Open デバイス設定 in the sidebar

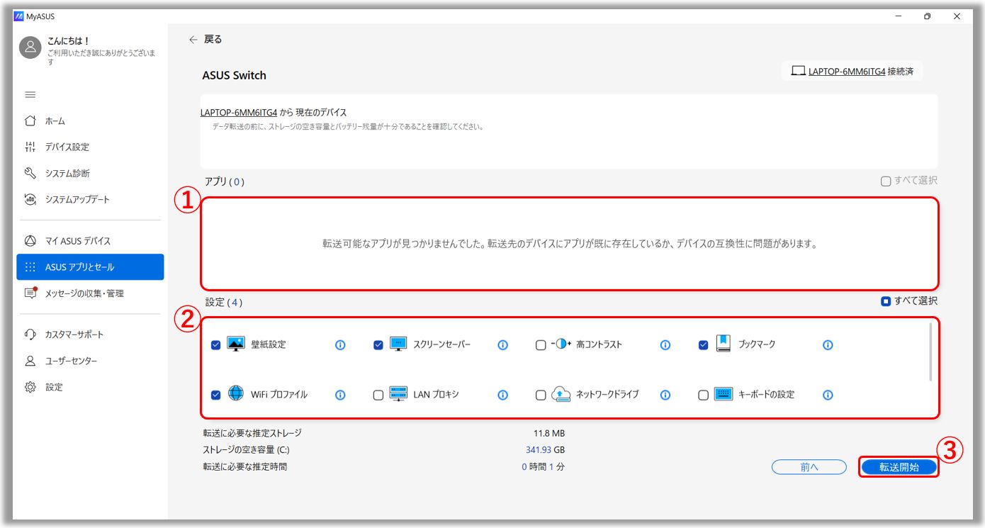tap(57, 147)
